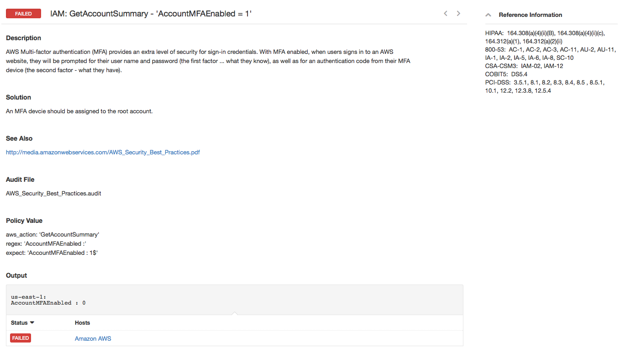Open the Amazon AWS host link
620x348 pixels.
pos(93,339)
